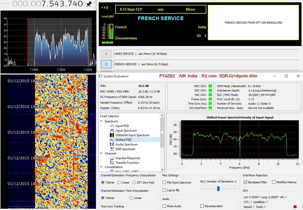
Task: Select the SNR Spectrum chart icon
Action: tap(112, 149)
